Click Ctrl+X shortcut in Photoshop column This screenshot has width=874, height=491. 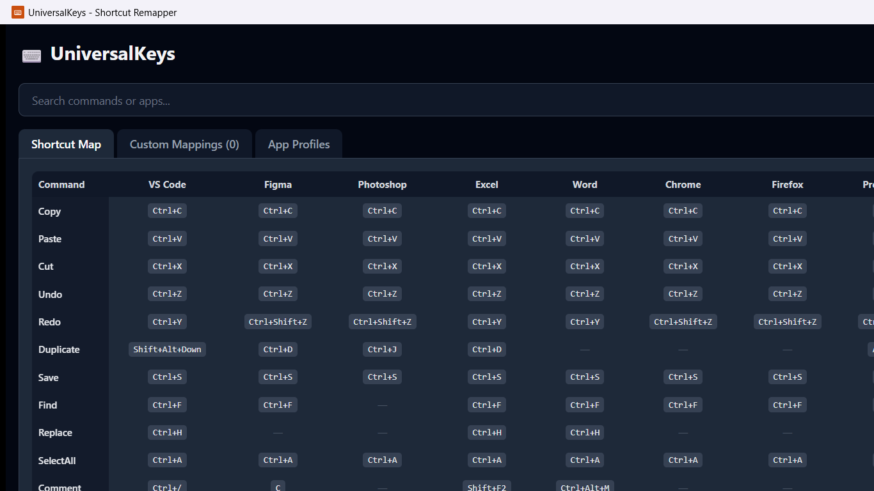(x=382, y=266)
